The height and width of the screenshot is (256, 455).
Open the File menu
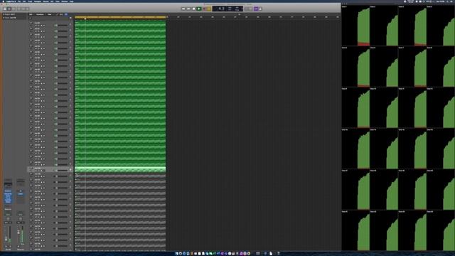point(19,1)
